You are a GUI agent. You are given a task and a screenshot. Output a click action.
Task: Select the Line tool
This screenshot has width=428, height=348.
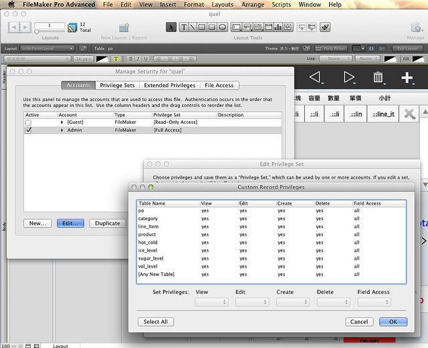tap(193, 27)
